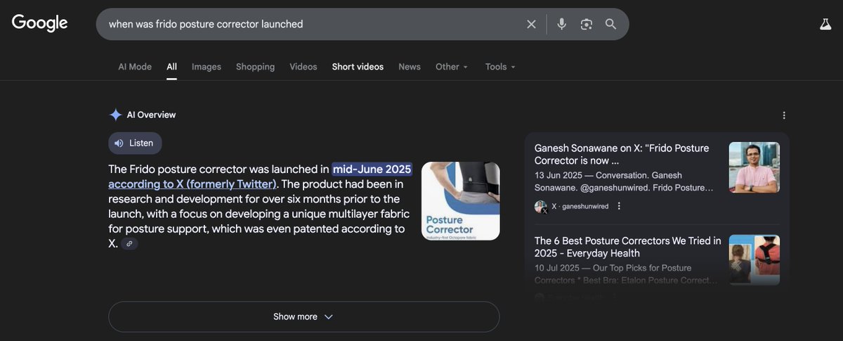Click the AI Overview sparkle icon

tap(115, 115)
